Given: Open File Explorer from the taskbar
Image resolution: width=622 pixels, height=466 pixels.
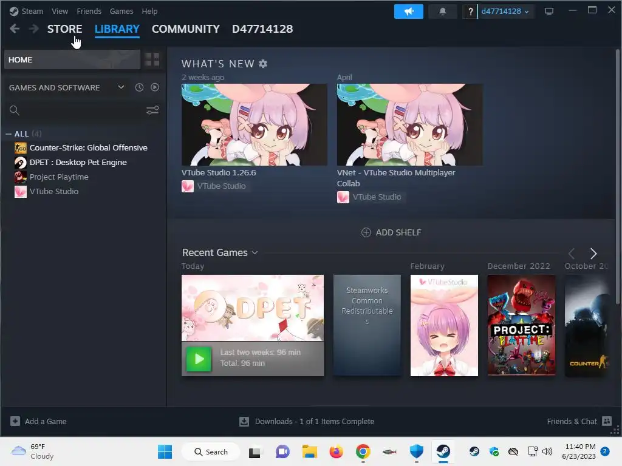Looking at the screenshot, I should click(x=309, y=451).
